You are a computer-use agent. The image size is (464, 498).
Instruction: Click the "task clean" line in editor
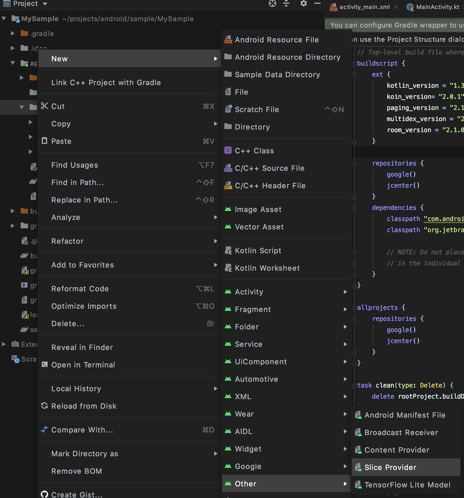[405, 385]
